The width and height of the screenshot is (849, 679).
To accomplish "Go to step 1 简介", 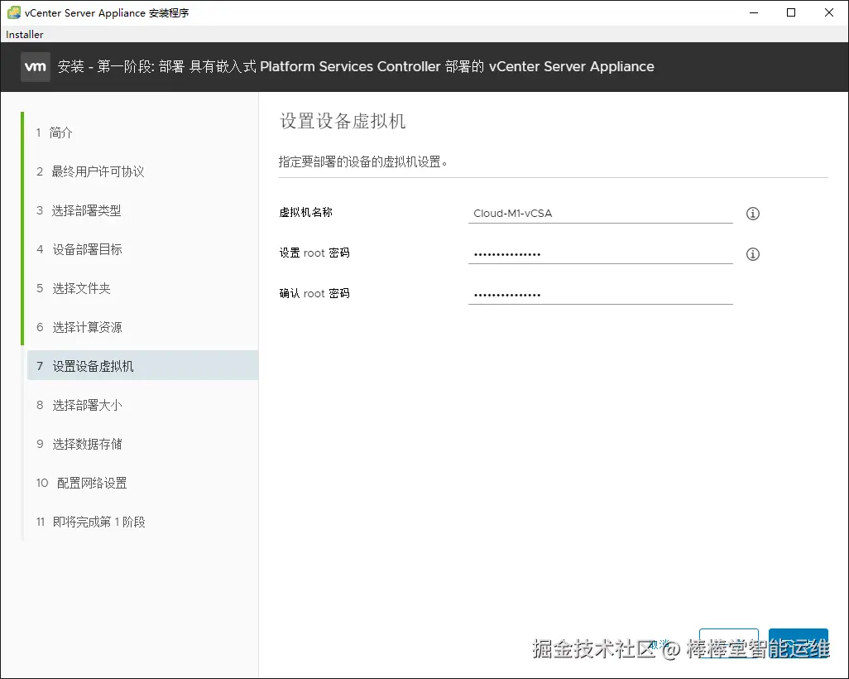I will click(54, 132).
